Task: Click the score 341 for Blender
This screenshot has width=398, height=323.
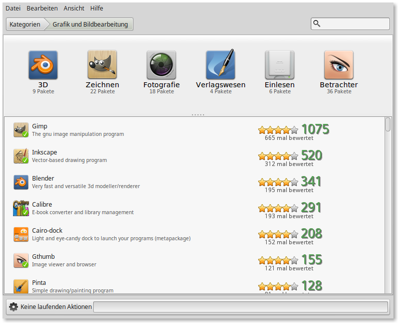Action: [x=311, y=181]
